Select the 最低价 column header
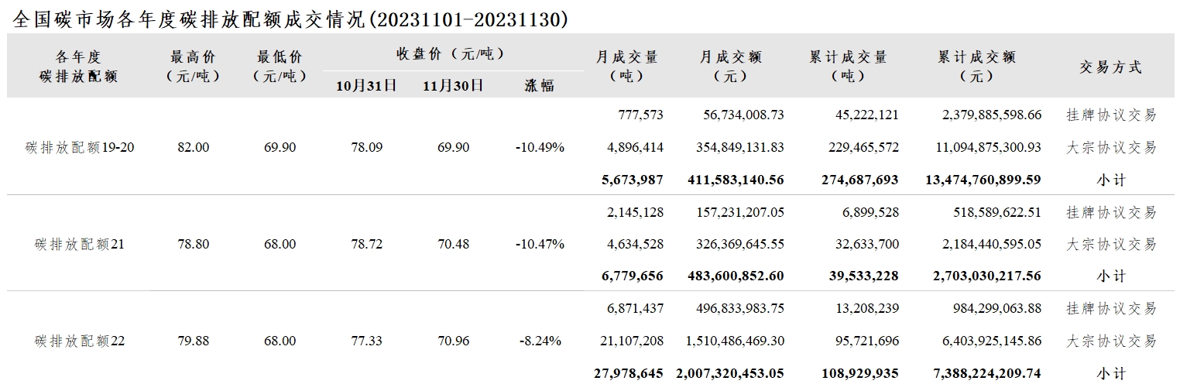Image resolution: width=1180 pixels, height=391 pixels. [280, 67]
